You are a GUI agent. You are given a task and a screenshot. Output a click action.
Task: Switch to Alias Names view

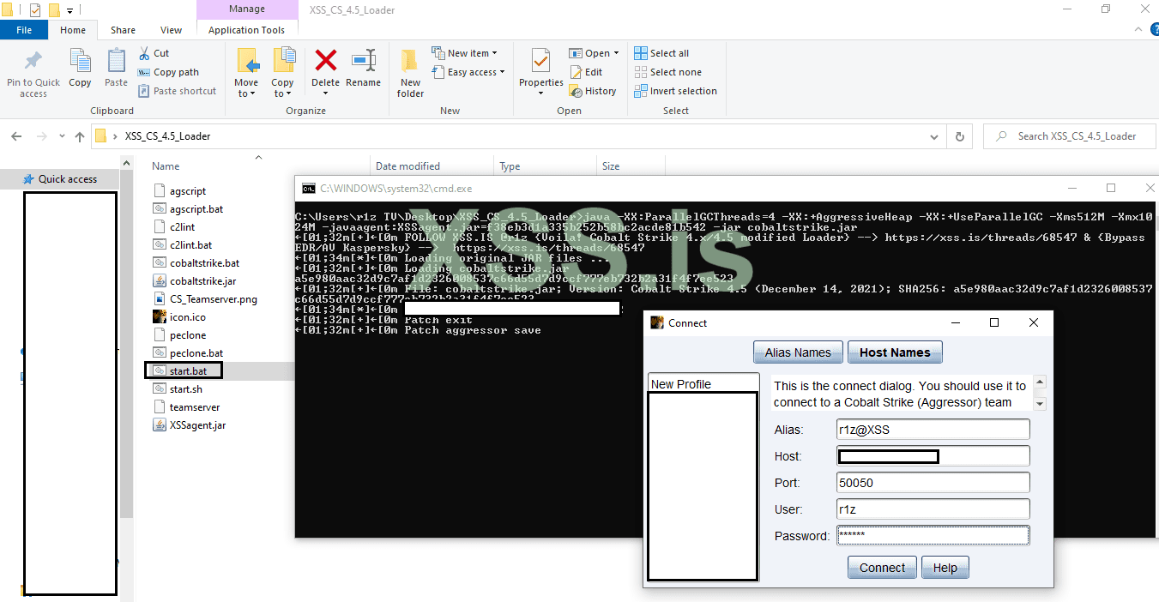(x=798, y=352)
